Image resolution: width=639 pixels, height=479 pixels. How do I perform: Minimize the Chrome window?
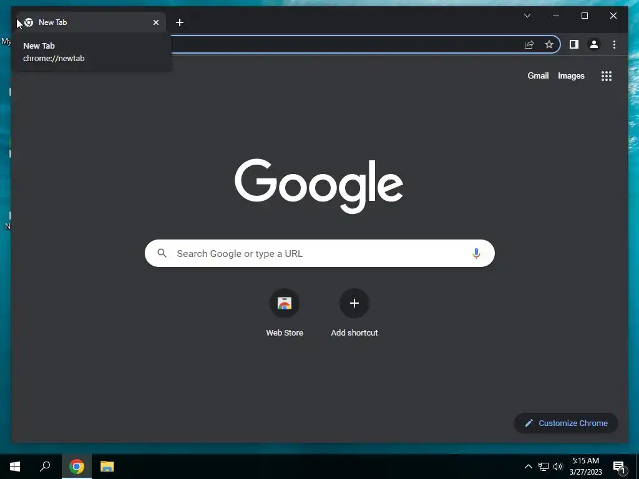556,16
